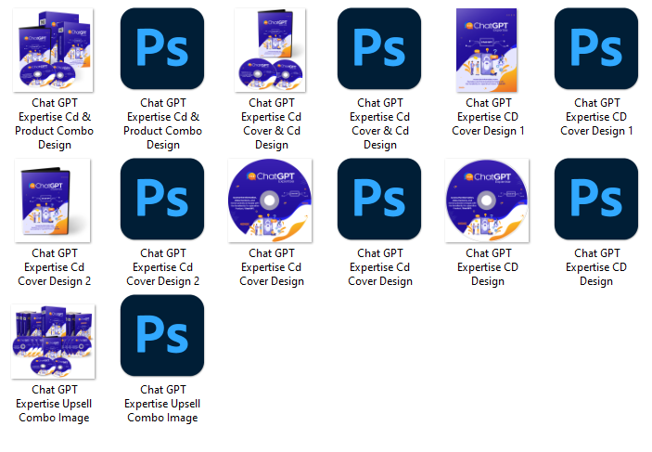Click 'Cd Cover & Cd Design' name under image thumbnail
This screenshot has height=452, width=652.
click(272, 123)
